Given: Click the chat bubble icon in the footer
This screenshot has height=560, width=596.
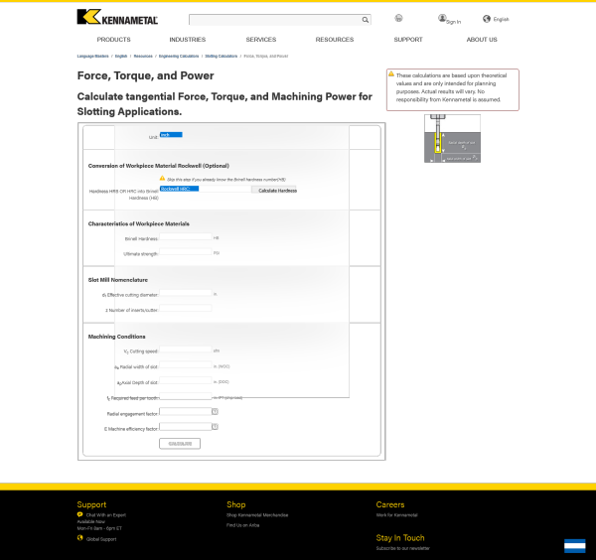Looking at the screenshot, I should tap(79, 514).
